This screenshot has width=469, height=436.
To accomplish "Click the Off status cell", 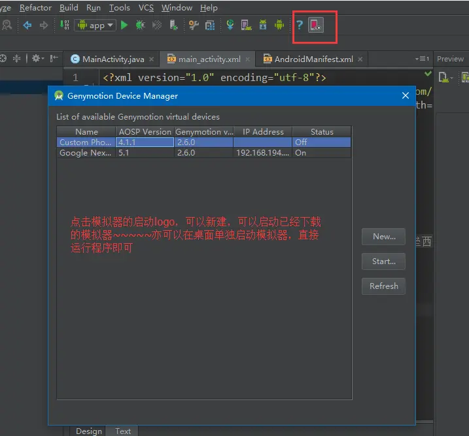I will pos(322,143).
